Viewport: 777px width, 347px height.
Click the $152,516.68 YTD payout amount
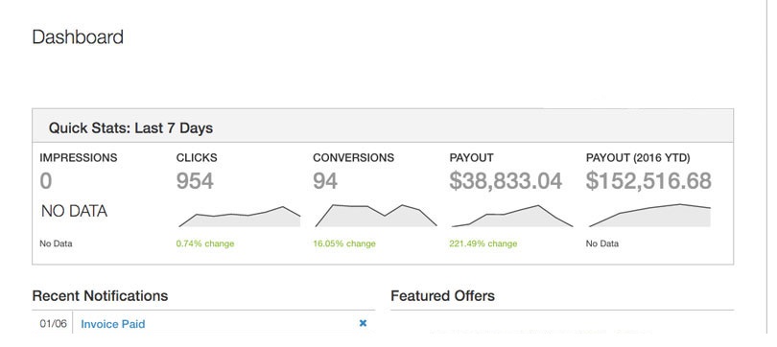pos(648,181)
